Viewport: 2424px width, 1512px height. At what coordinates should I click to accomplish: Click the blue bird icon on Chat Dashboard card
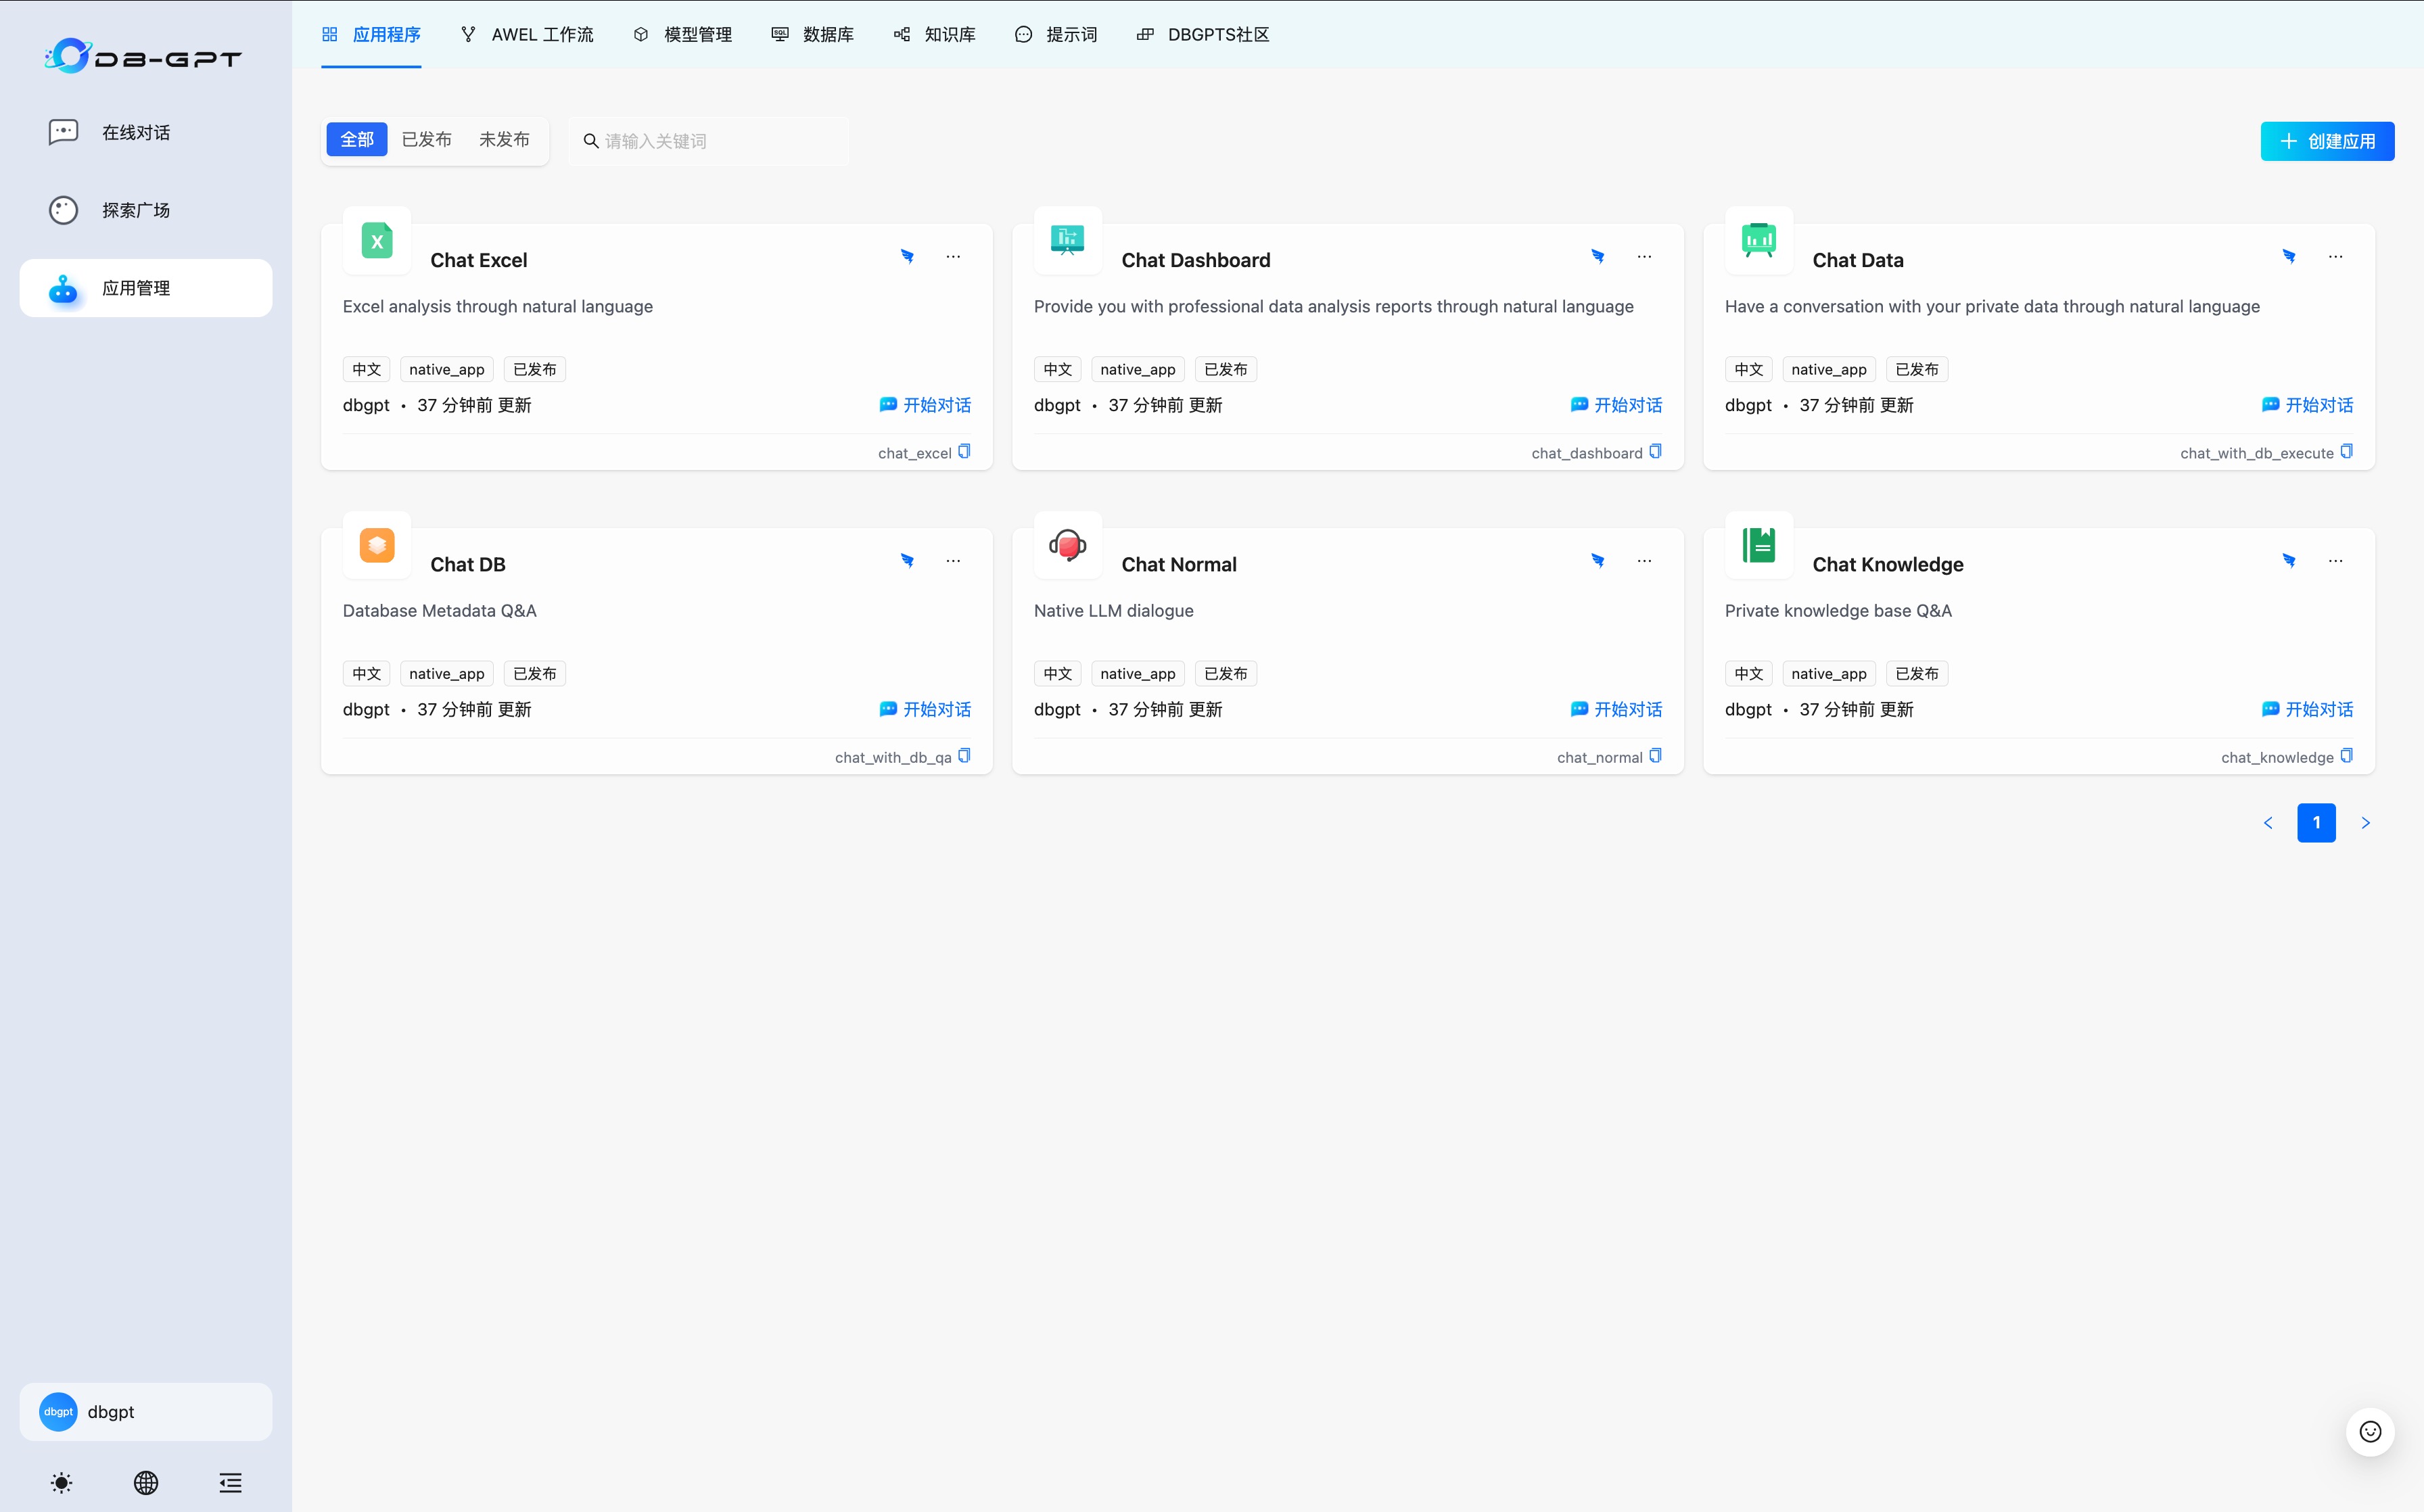pyautogui.click(x=1598, y=257)
